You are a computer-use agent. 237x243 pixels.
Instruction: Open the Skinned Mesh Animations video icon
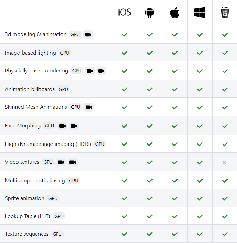89,107
